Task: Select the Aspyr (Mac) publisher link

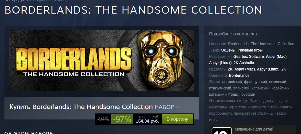Action: [245, 69]
